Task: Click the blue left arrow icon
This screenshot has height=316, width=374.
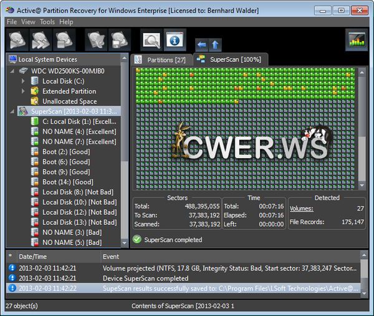Action: [201, 44]
